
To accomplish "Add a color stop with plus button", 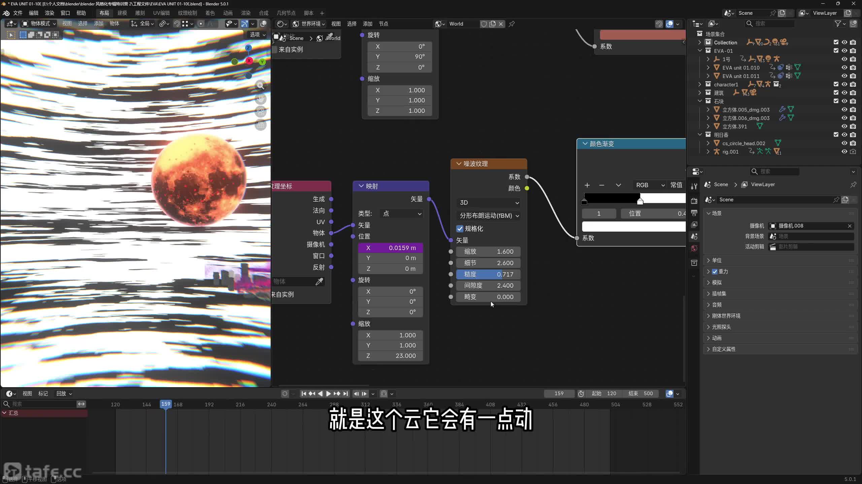I will pyautogui.click(x=587, y=185).
